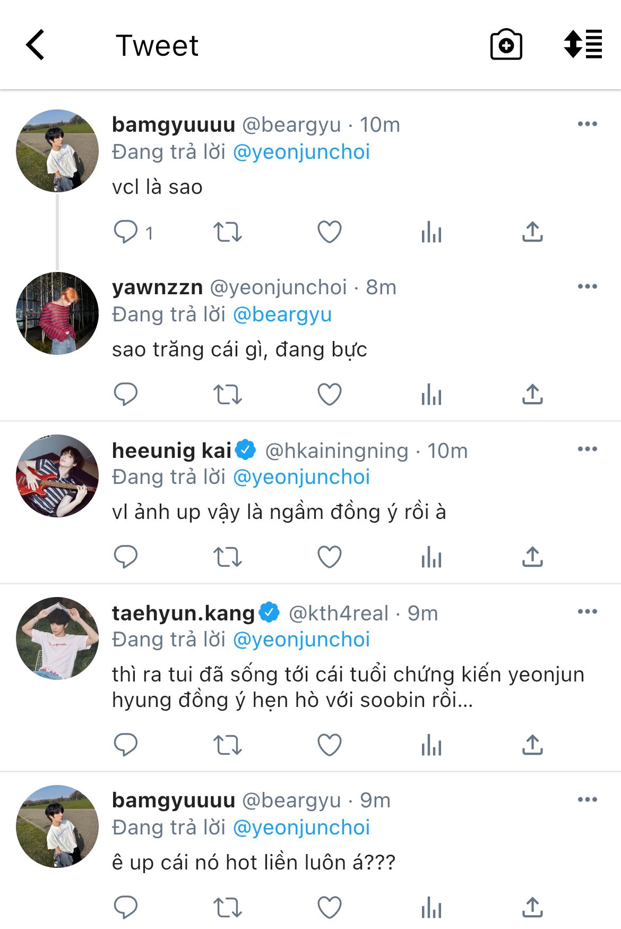Screen dimensions: 621x929
Task: Share yawnzzn's reply tweet
Action: click(532, 395)
